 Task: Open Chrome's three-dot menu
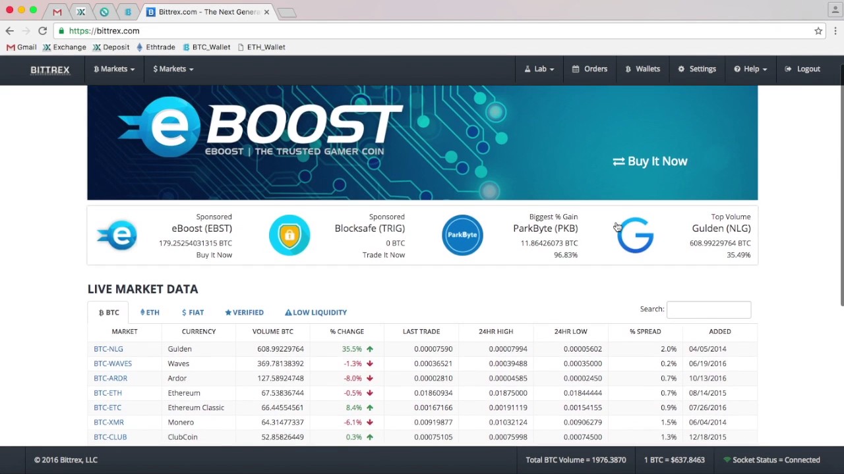pyautogui.click(x=835, y=31)
